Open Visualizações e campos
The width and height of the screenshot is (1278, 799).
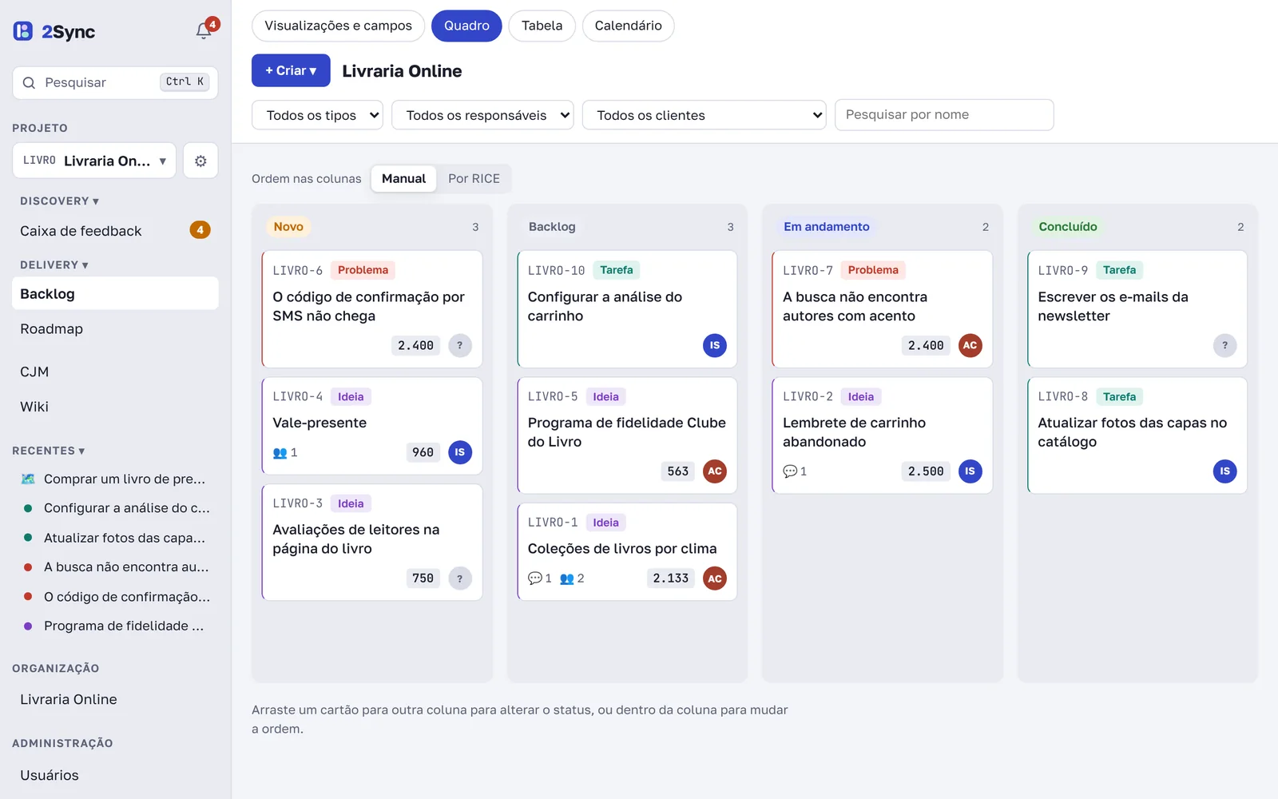pyautogui.click(x=338, y=26)
